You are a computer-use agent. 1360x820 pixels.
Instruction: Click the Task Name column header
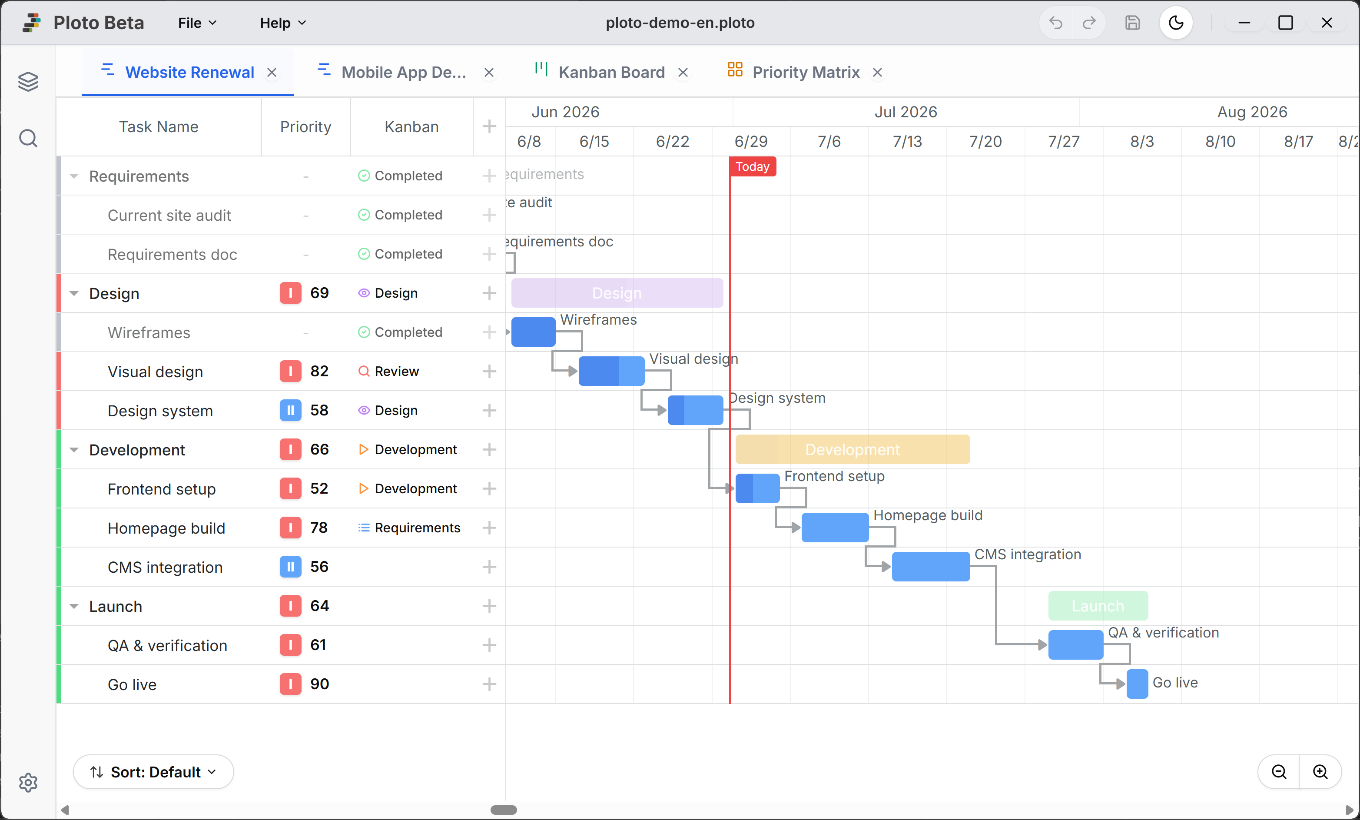click(x=159, y=126)
